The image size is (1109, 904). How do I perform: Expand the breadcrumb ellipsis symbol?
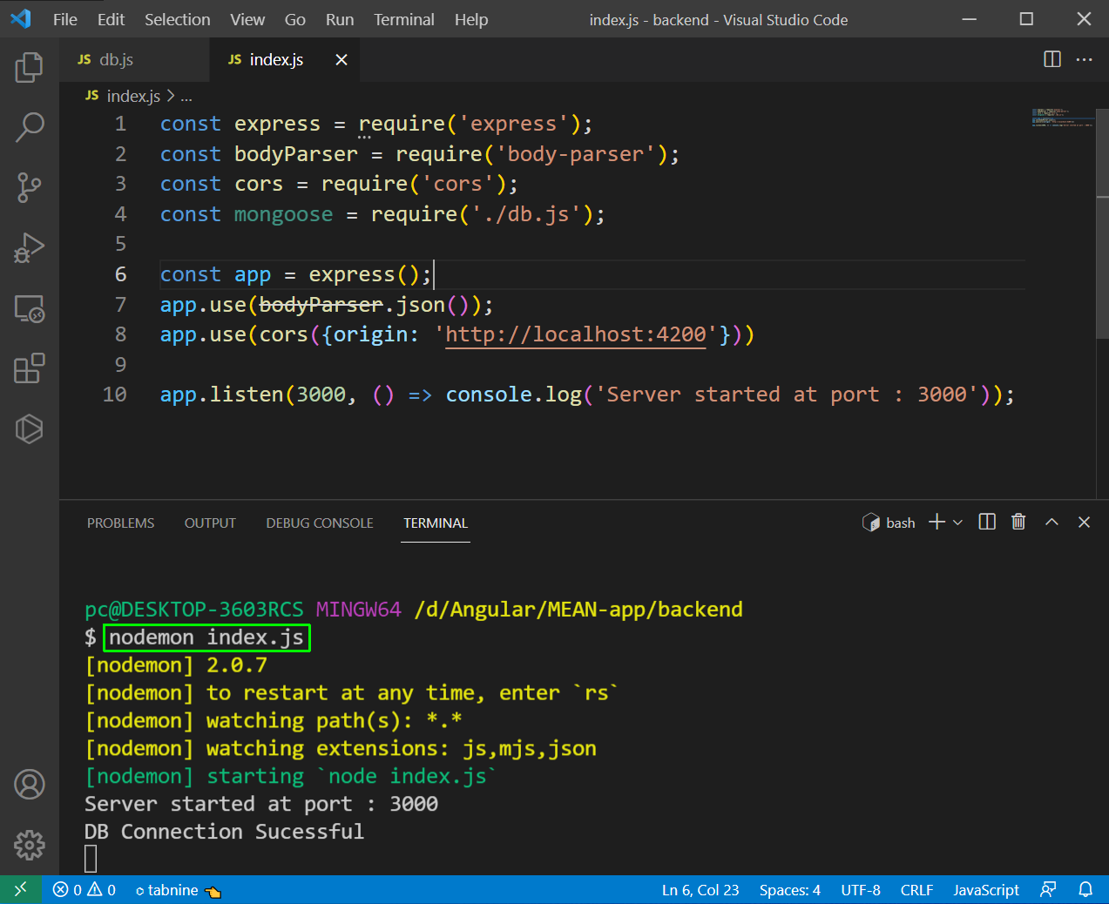[186, 96]
